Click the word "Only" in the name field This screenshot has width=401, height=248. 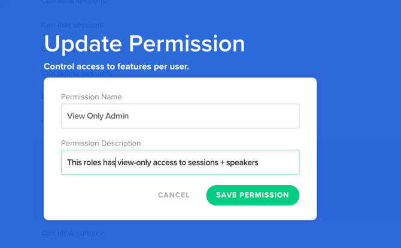tap(96, 116)
